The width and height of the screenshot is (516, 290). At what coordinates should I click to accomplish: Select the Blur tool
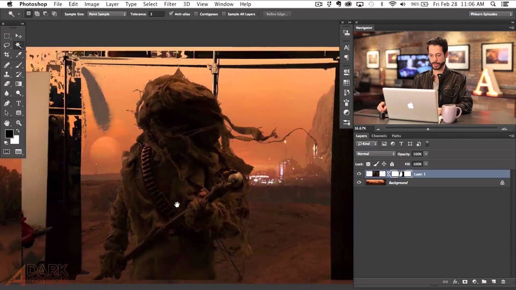point(7,93)
